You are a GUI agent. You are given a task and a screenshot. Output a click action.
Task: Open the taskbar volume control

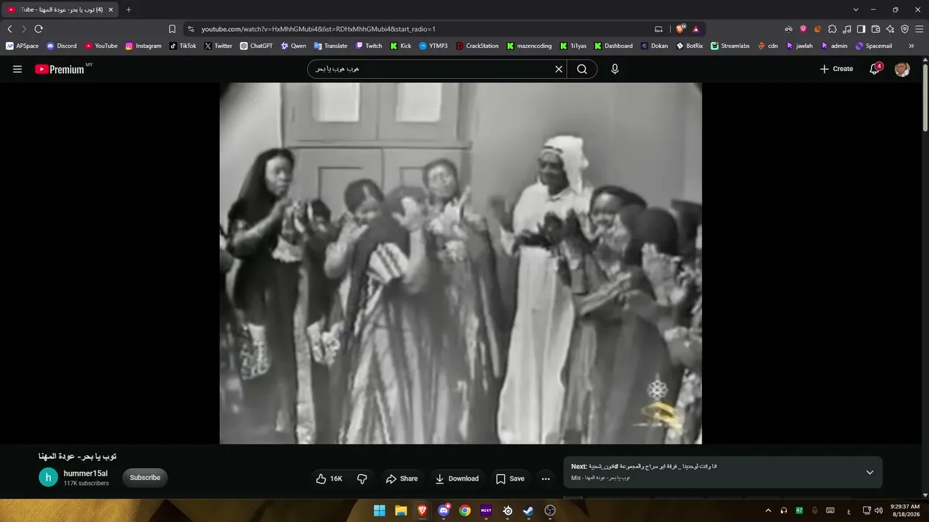879,510
